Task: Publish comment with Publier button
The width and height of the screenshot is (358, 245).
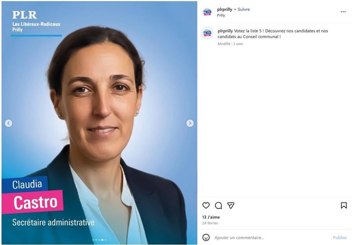Action: (x=340, y=237)
